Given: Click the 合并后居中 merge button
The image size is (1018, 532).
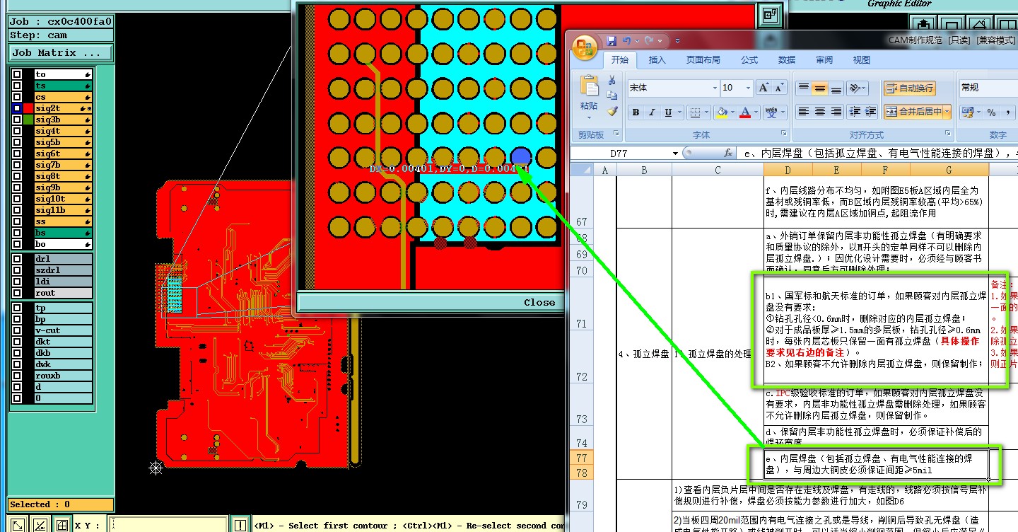Looking at the screenshot, I should point(913,112).
